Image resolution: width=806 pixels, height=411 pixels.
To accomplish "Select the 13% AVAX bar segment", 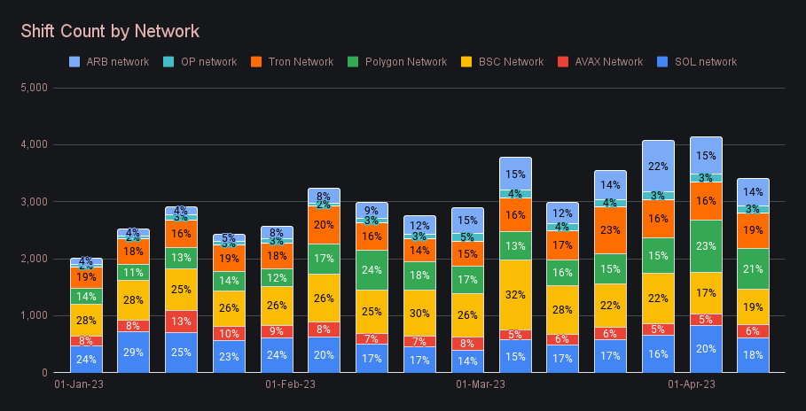I will [x=181, y=322].
